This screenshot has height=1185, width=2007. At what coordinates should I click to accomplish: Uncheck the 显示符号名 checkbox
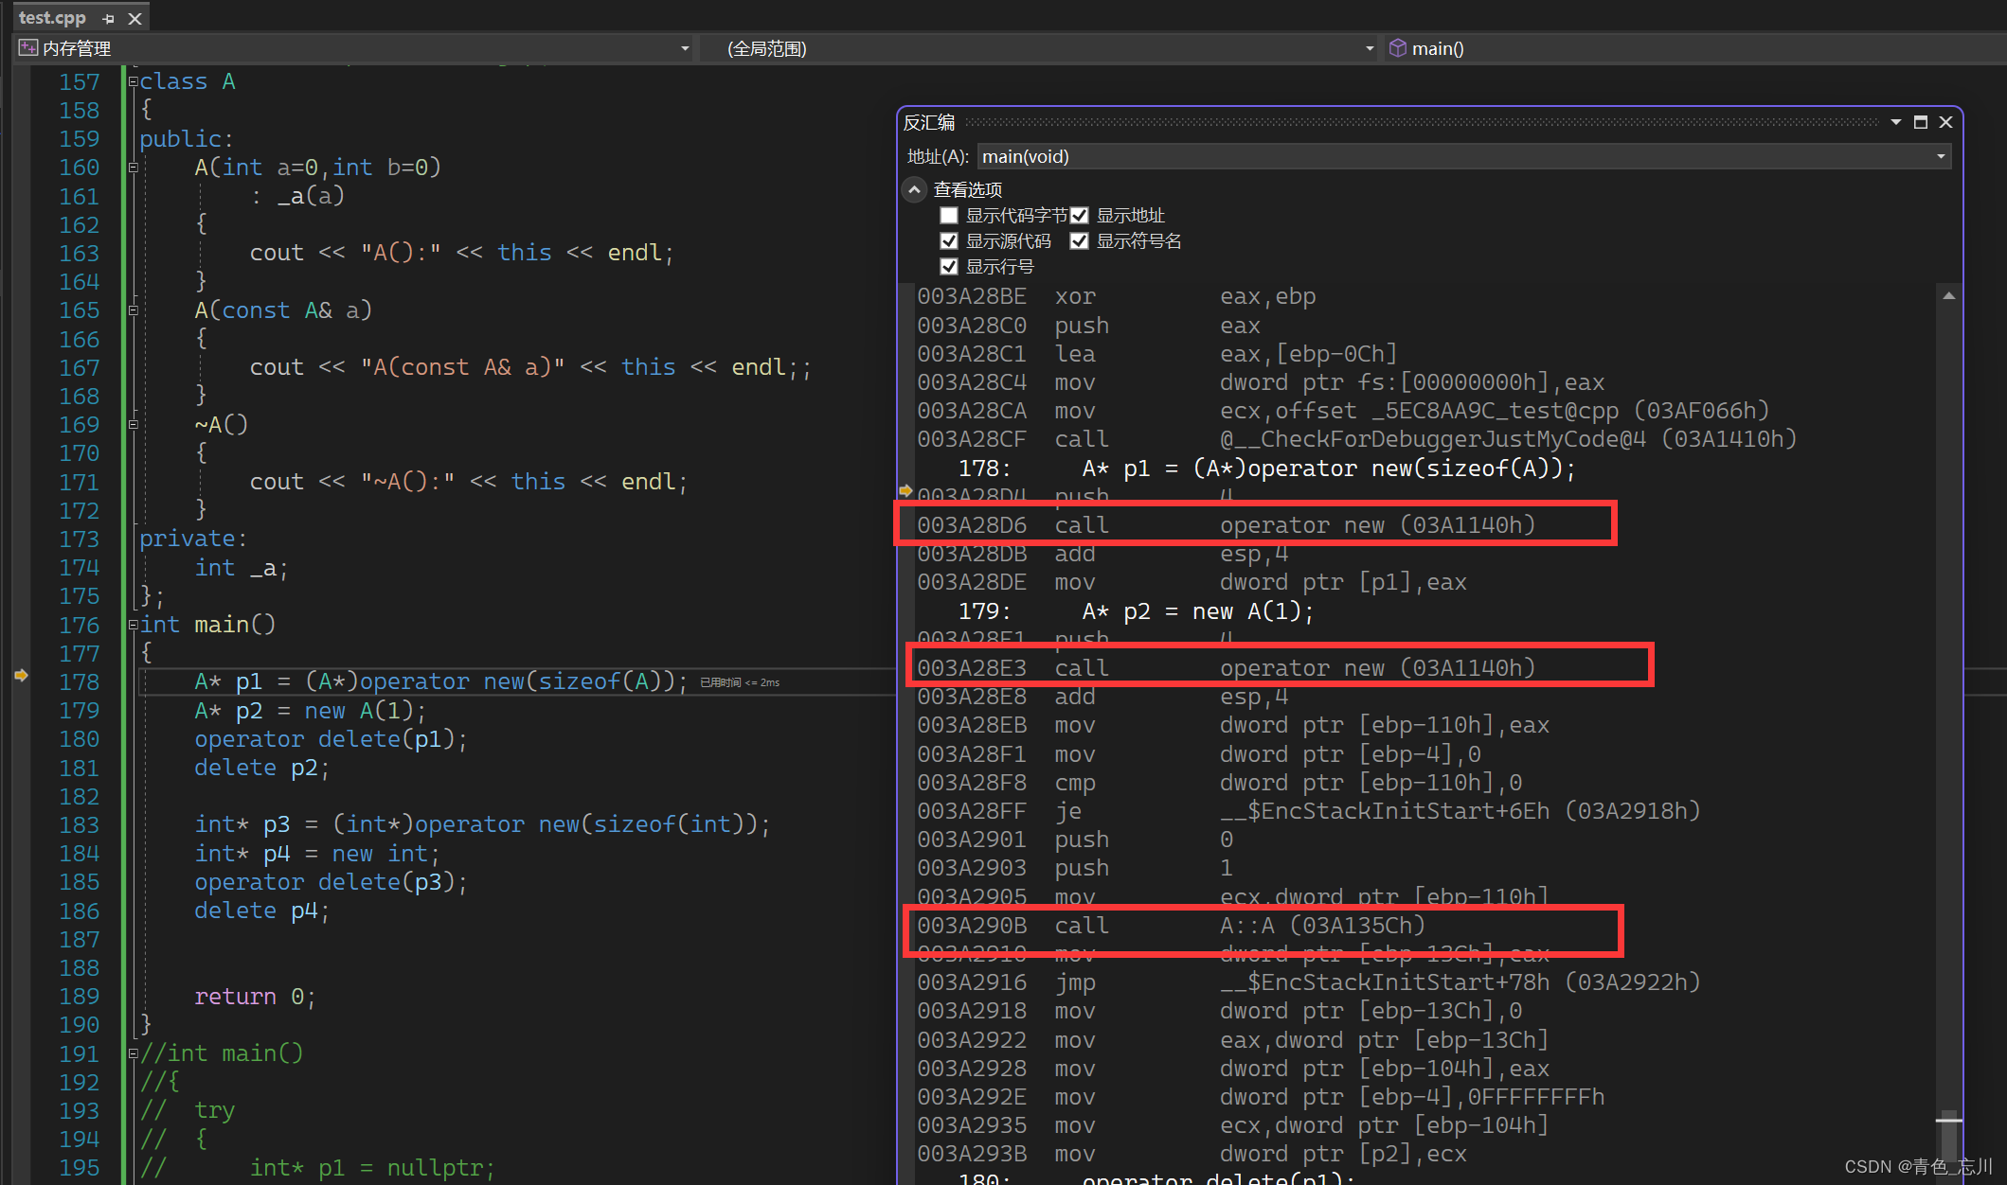click(x=1079, y=241)
